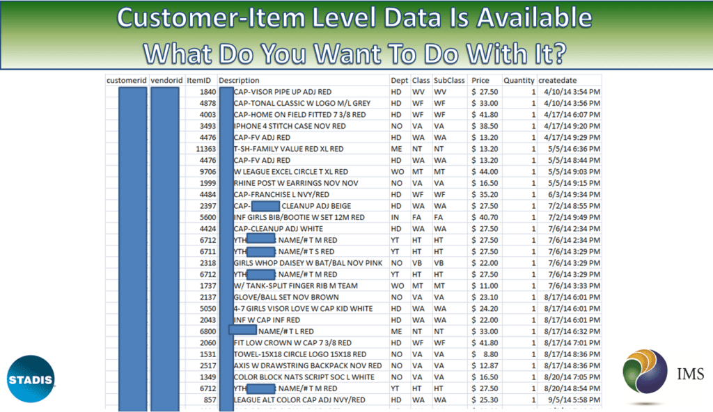Viewport: 713px width, 412px height.
Task: Select the SubClass column header
Action: [x=448, y=81]
